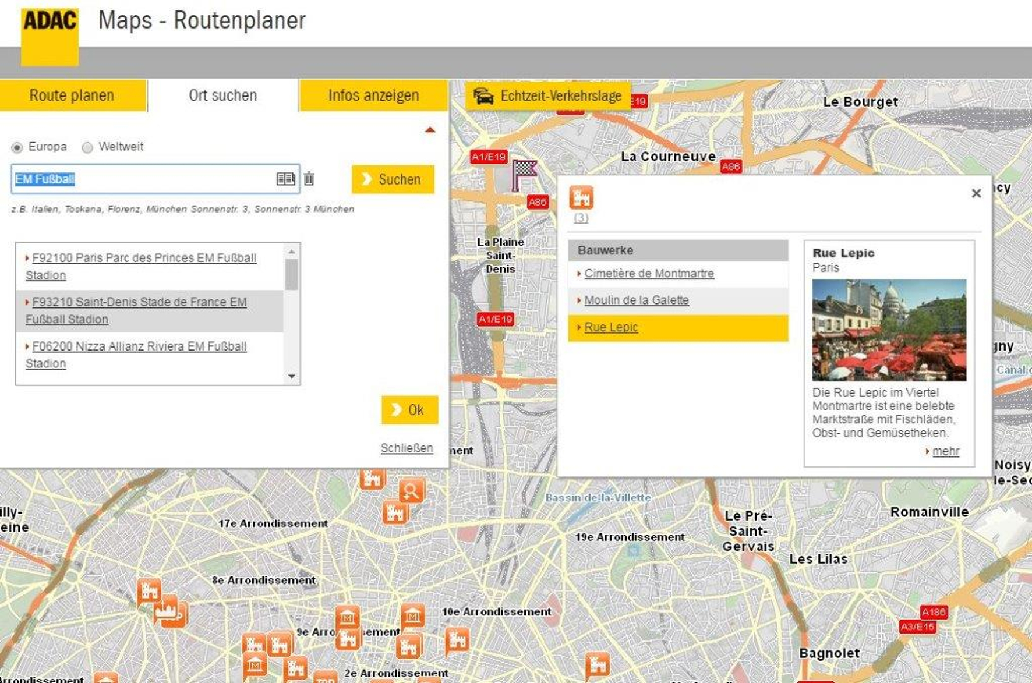The height and width of the screenshot is (683, 1032).
Task: Click the A3/E15 motorway sign on map
Action: (x=918, y=627)
